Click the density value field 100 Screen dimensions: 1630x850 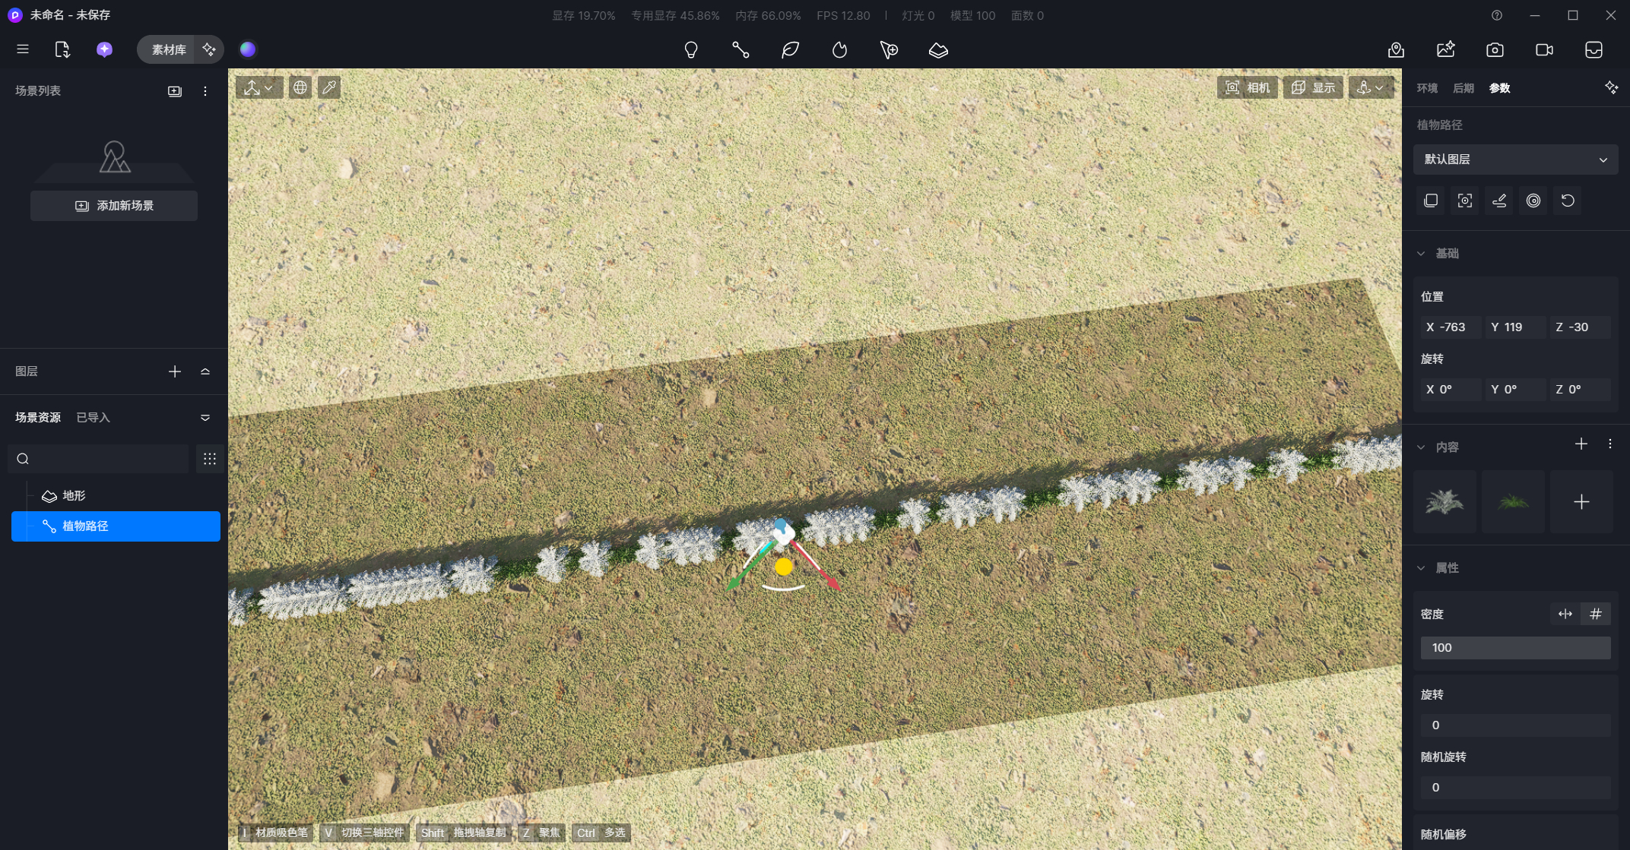[1514, 648]
